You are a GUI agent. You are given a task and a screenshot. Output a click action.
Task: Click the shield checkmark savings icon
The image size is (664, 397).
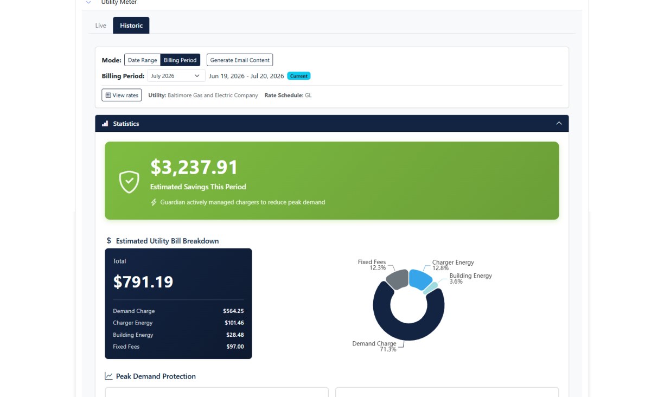point(129,182)
